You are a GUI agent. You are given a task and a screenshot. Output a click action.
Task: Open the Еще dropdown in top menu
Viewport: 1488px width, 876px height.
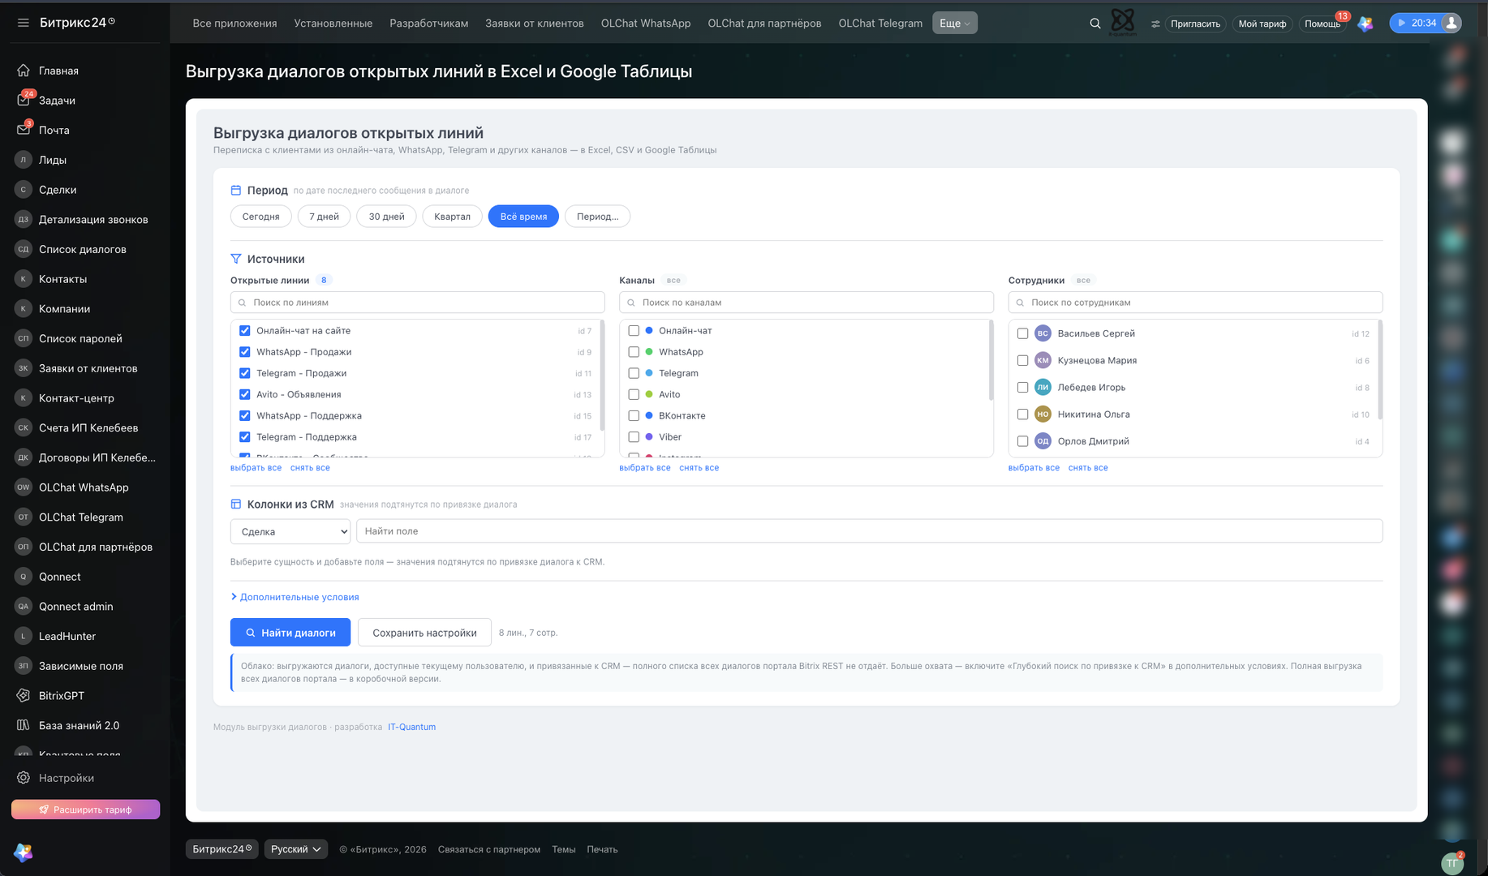point(955,24)
